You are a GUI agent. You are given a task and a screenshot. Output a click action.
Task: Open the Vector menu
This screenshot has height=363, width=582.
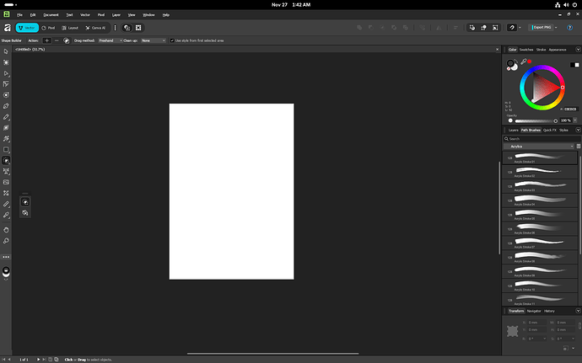(x=84, y=15)
